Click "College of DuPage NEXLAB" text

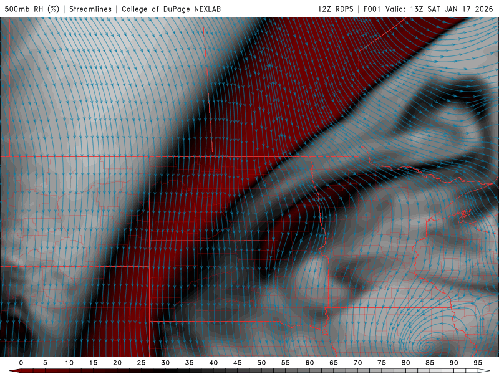[171, 9]
